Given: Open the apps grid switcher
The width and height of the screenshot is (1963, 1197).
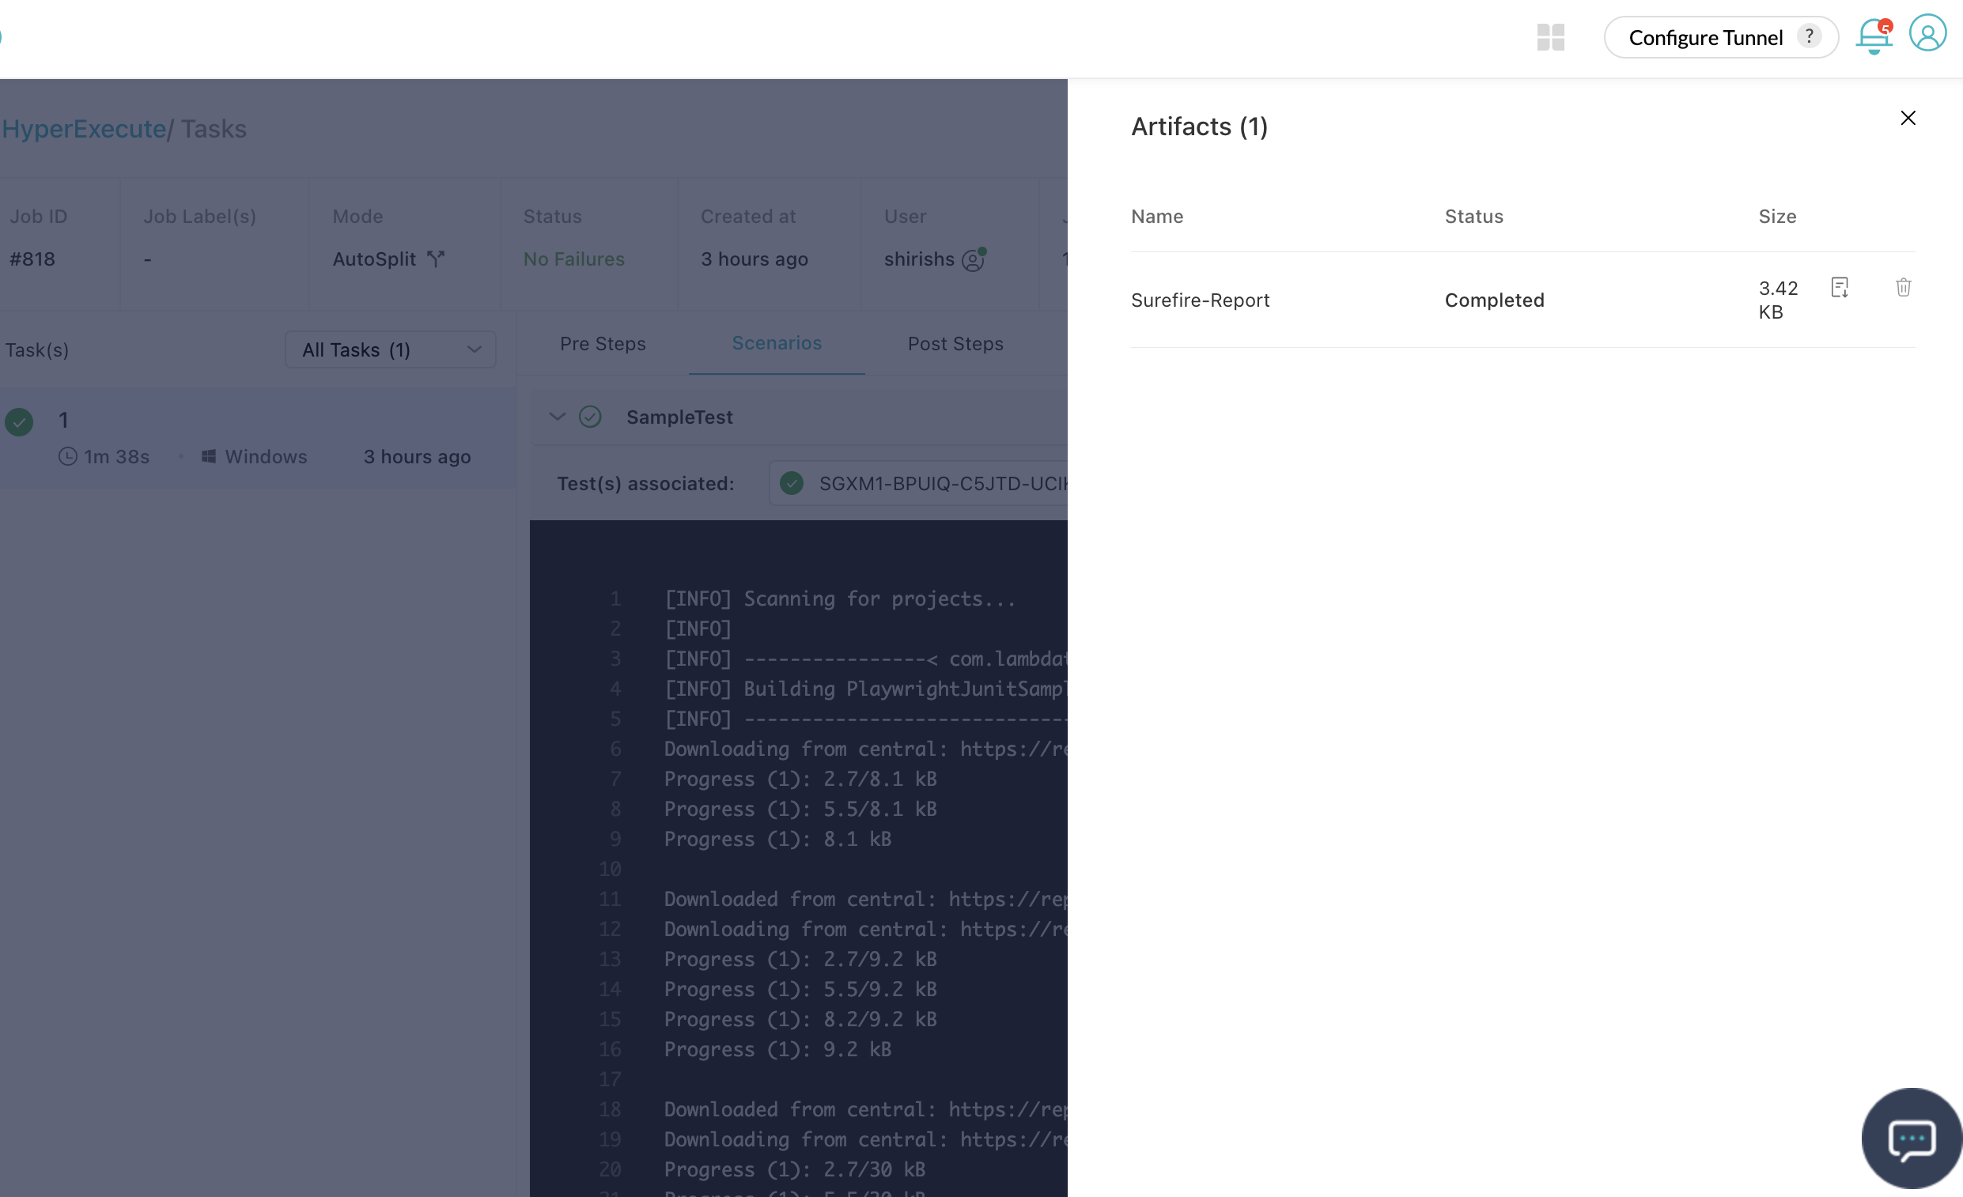Looking at the screenshot, I should [x=1549, y=37].
